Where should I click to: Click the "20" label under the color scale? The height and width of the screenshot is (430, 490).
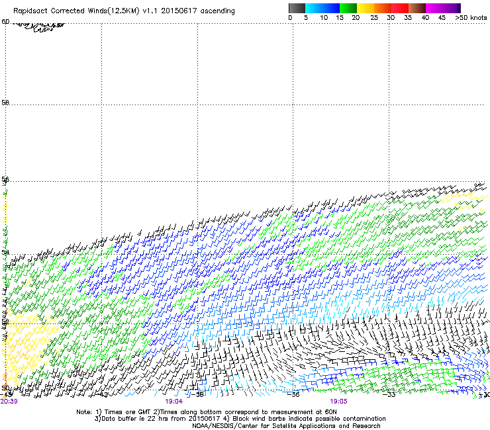click(356, 17)
